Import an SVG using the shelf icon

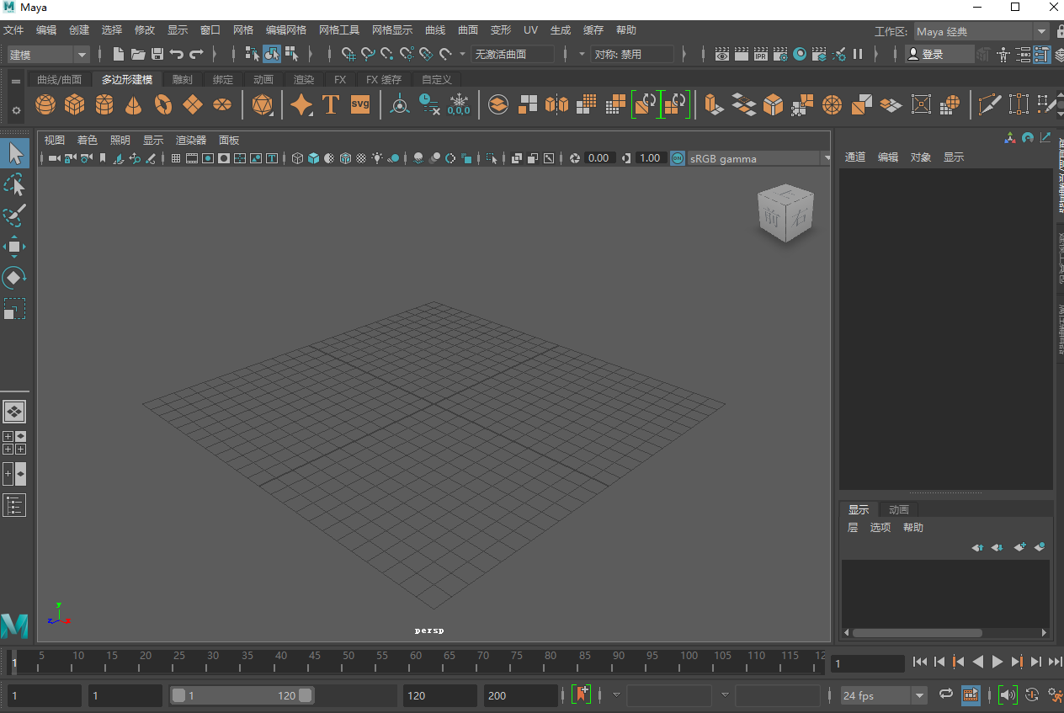click(x=360, y=104)
